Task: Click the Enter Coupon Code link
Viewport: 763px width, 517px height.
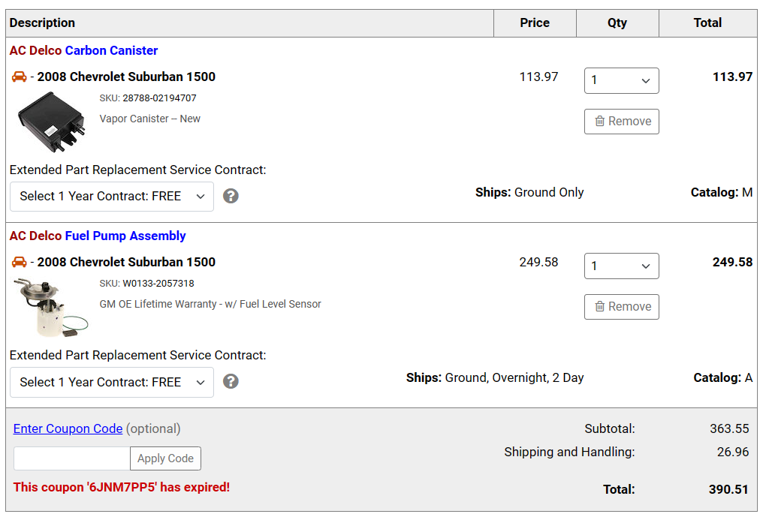Action: (68, 428)
